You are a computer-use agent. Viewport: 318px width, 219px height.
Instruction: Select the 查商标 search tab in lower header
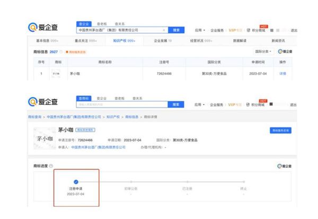pos(84,98)
